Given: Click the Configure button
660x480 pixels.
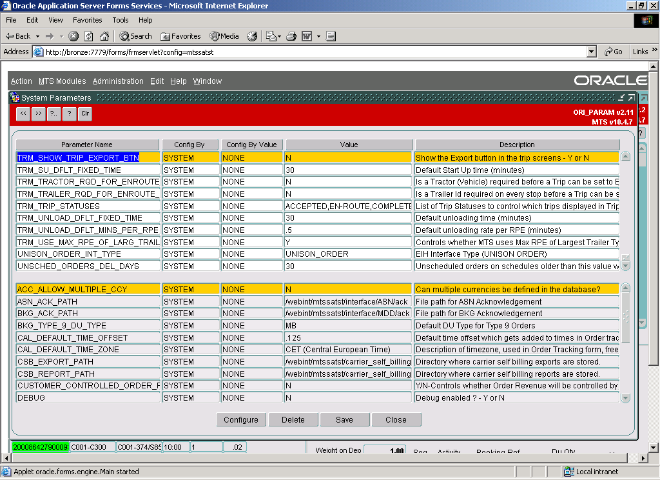Looking at the screenshot, I should (241, 420).
